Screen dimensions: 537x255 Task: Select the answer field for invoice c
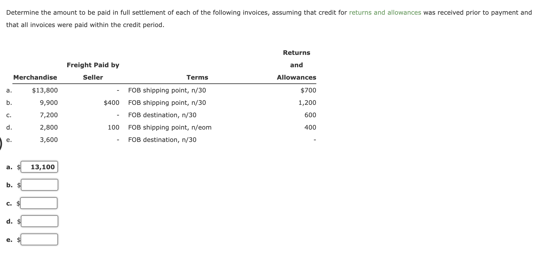39,203
